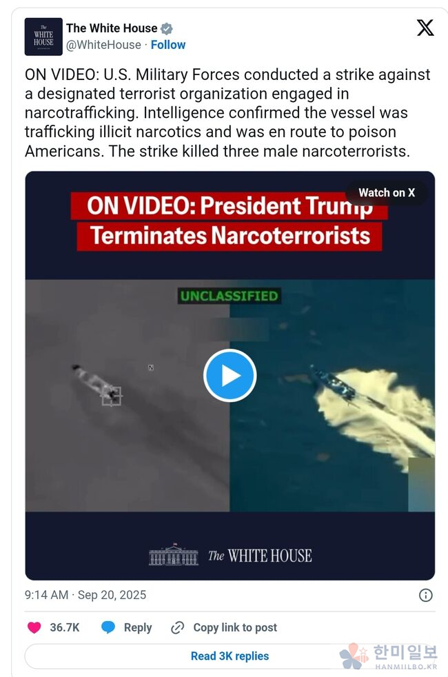Click the X logo icon

(x=425, y=28)
